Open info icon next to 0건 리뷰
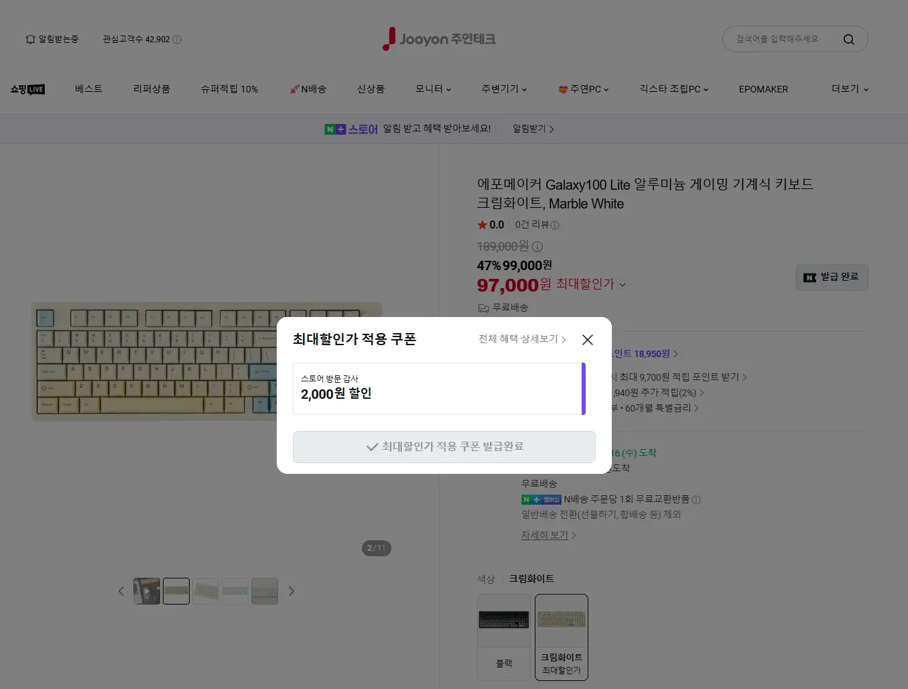This screenshot has width=908, height=689. [x=555, y=225]
